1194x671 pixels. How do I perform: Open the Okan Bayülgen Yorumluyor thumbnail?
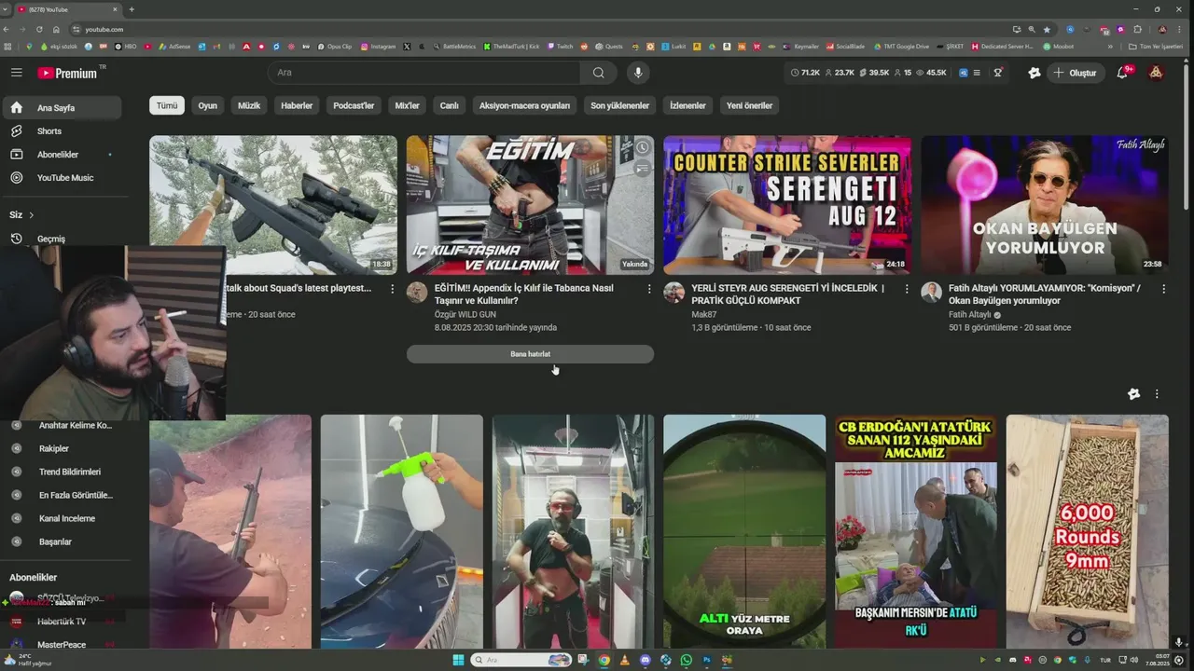tap(1045, 205)
